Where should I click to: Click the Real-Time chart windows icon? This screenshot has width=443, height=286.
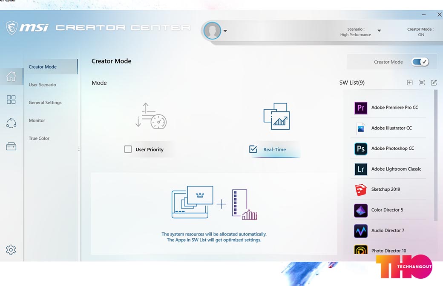pyautogui.click(x=276, y=116)
